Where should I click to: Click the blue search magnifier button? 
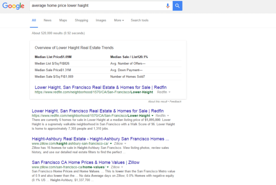click(x=177, y=6)
